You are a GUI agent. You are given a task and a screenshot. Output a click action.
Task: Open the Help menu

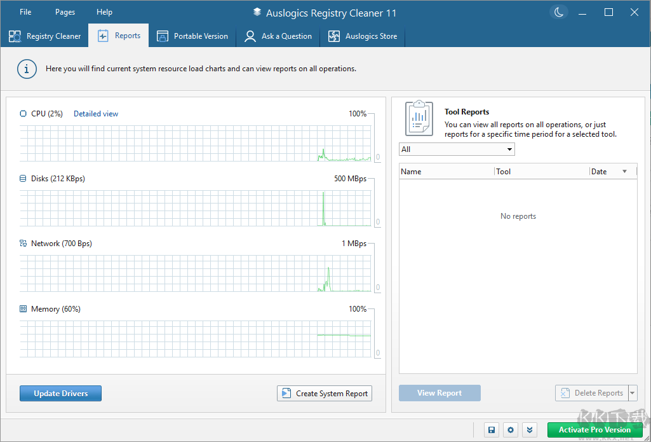click(x=104, y=12)
